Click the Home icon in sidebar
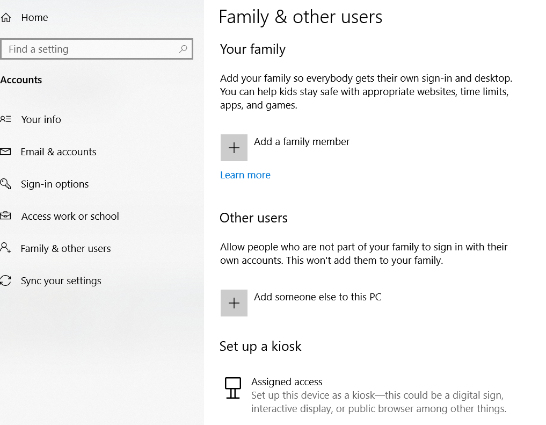546x425 pixels. tap(6, 18)
